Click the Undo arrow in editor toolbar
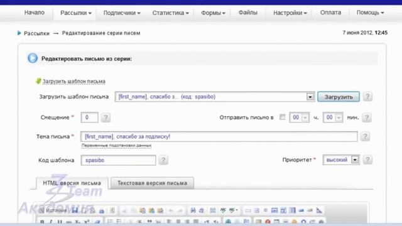The height and width of the screenshot is (226, 402). [x=171, y=211]
